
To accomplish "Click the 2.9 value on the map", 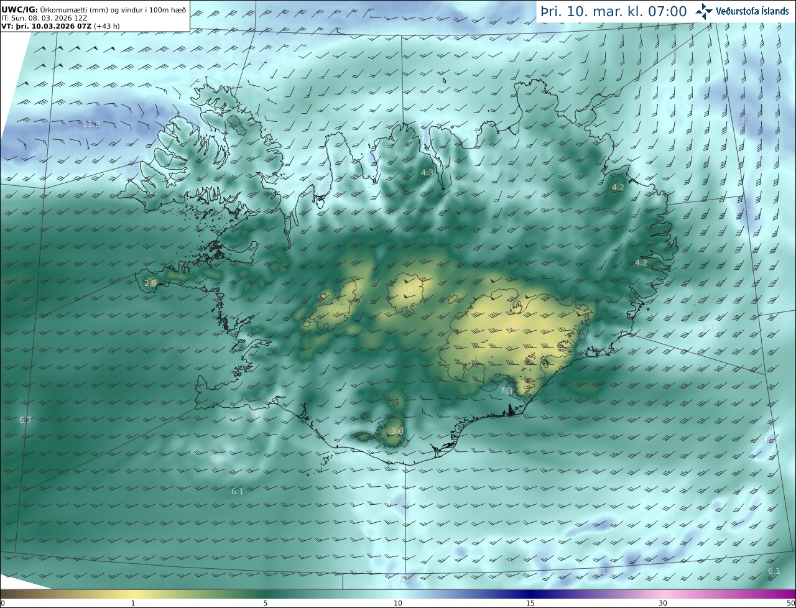I will [150, 283].
